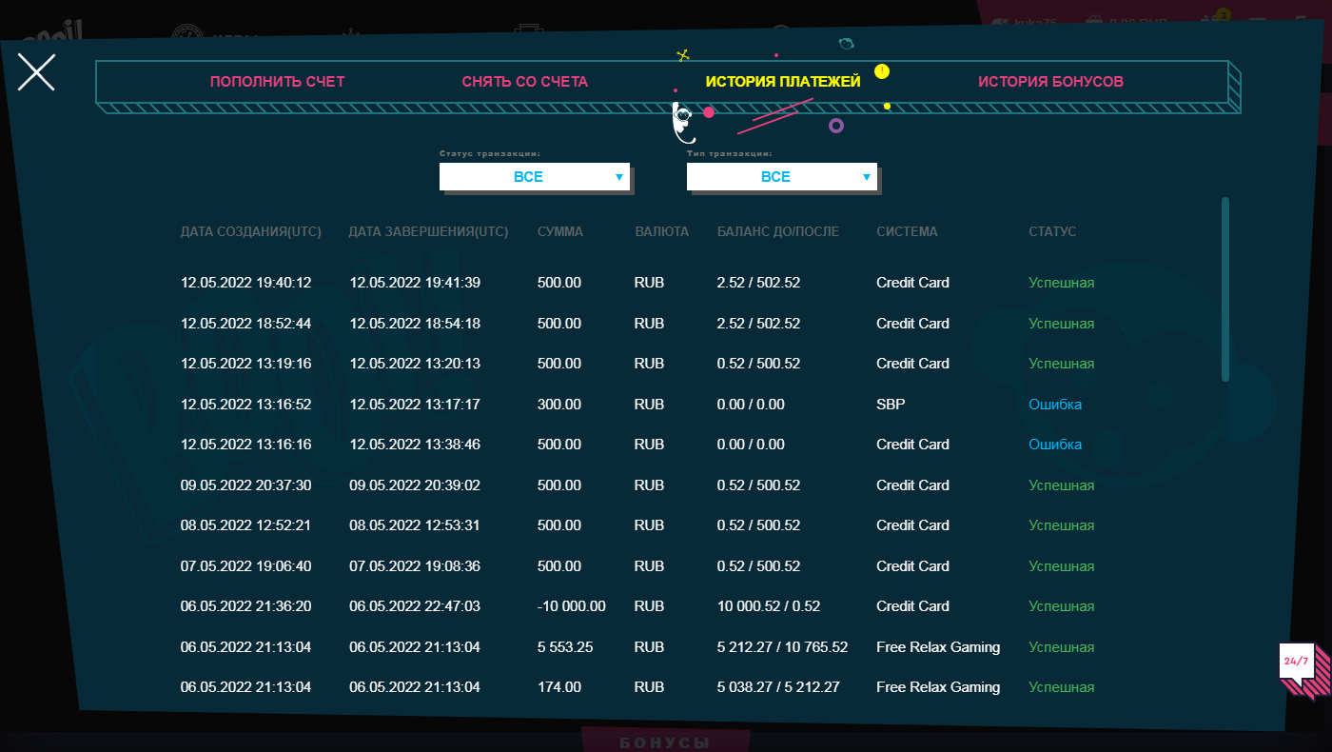This screenshot has width=1332, height=752.
Task: Open the Снять со счета tab
Action: tap(524, 82)
